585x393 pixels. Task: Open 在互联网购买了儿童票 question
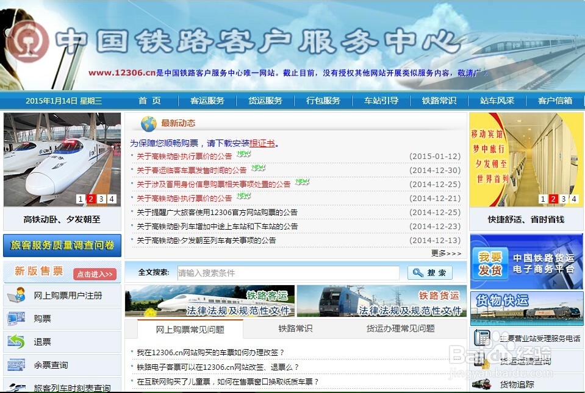click(228, 381)
